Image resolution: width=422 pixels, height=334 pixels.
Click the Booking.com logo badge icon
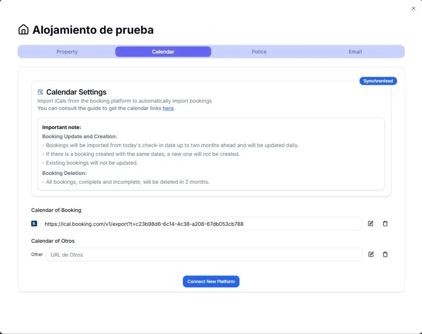point(33,223)
